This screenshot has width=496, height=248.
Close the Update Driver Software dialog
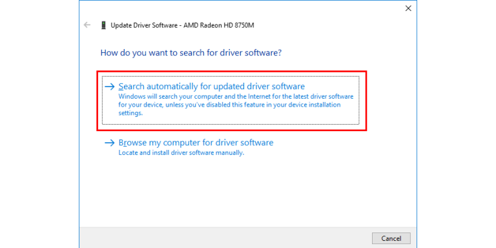408,8
